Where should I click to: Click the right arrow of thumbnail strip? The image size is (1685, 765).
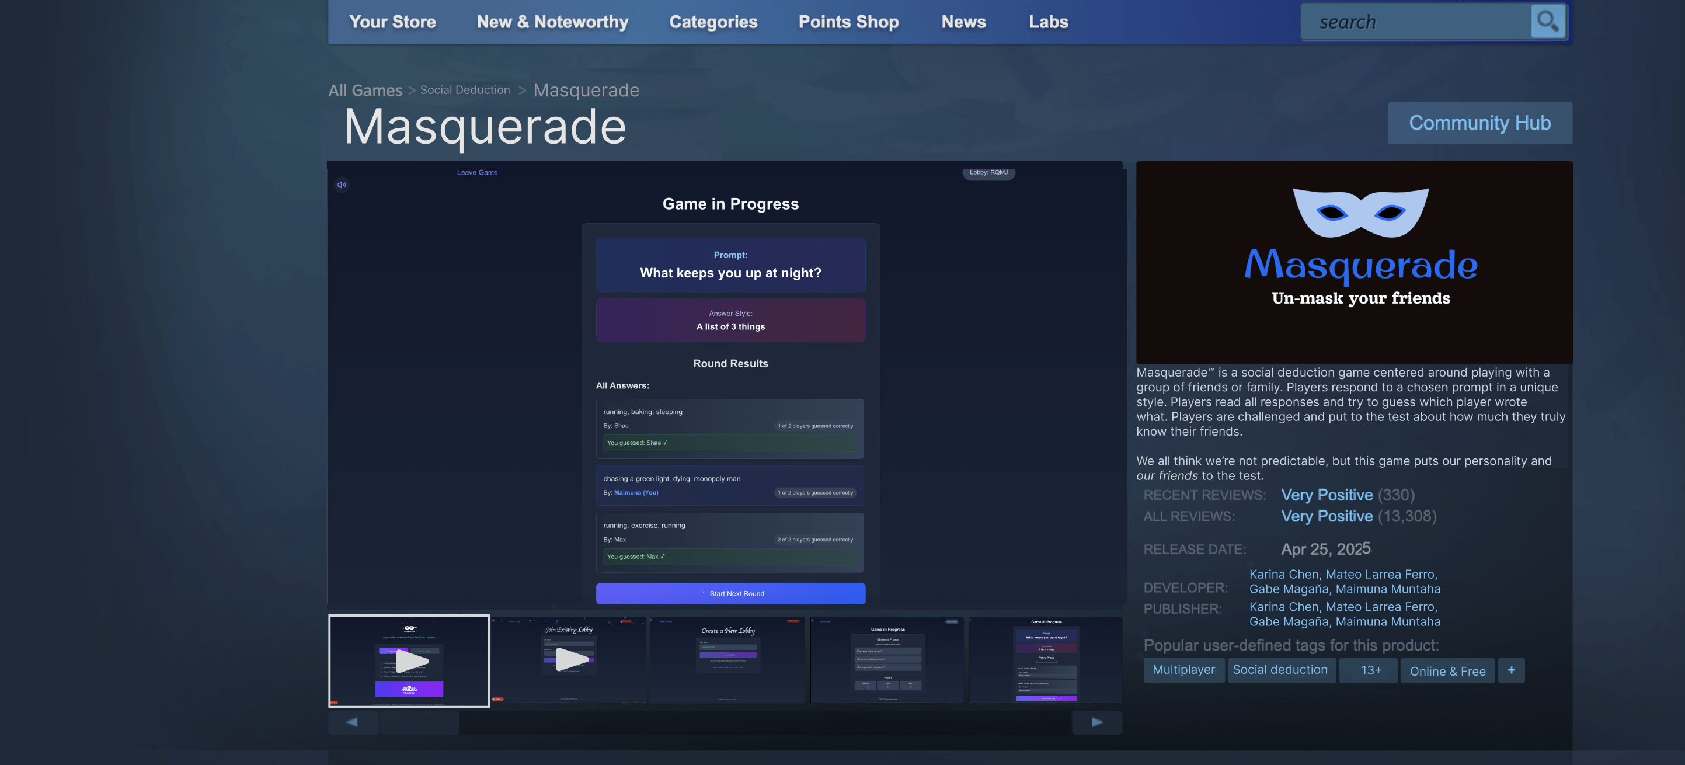1097,722
